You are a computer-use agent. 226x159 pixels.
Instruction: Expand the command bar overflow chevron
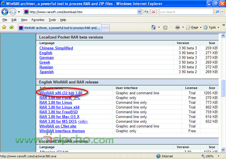coord(223,25)
